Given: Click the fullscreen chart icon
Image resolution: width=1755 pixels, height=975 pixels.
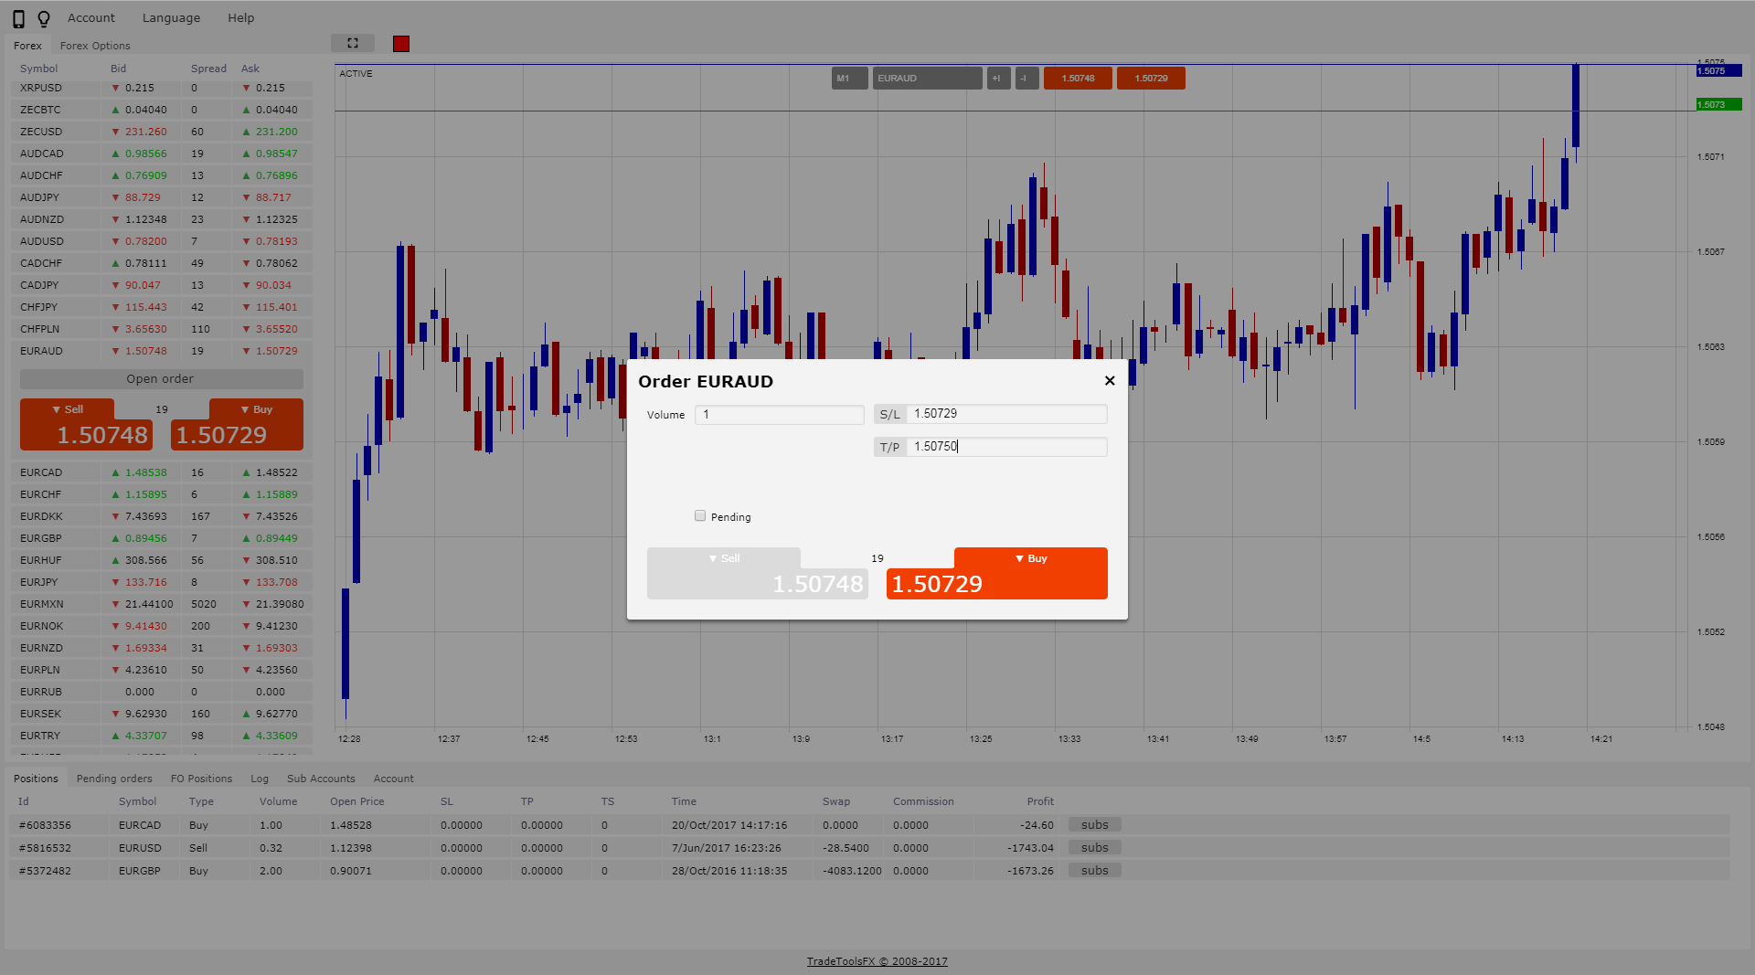Looking at the screenshot, I should point(352,42).
